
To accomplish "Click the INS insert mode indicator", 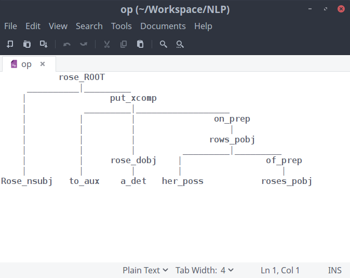I will (334, 270).
